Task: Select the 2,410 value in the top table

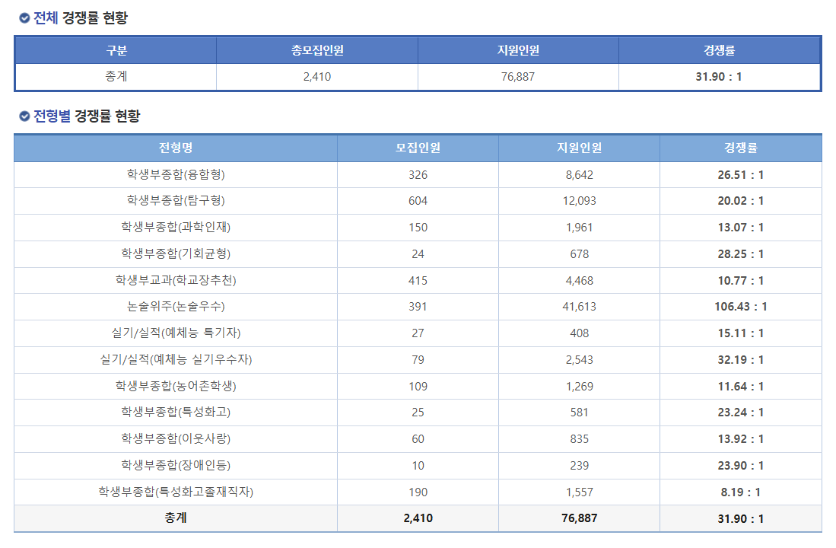Action: [317, 77]
